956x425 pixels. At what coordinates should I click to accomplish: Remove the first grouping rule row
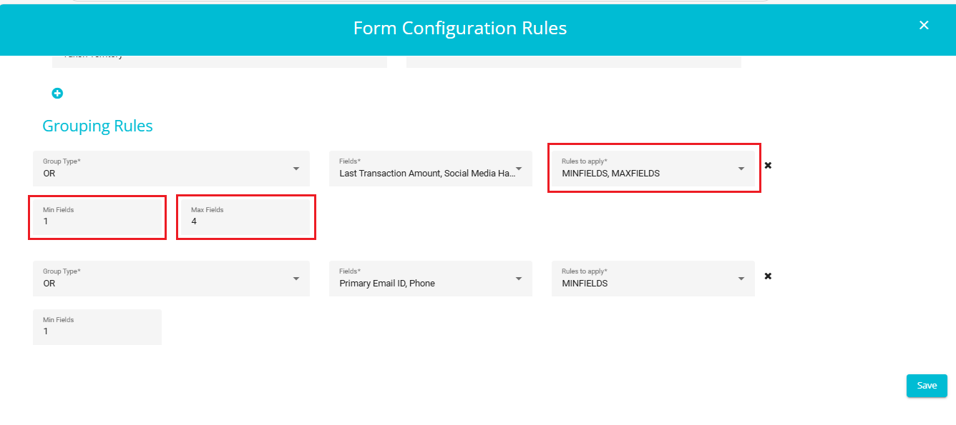click(768, 165)
